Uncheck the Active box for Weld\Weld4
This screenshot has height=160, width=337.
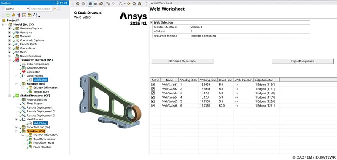[153, 97]
